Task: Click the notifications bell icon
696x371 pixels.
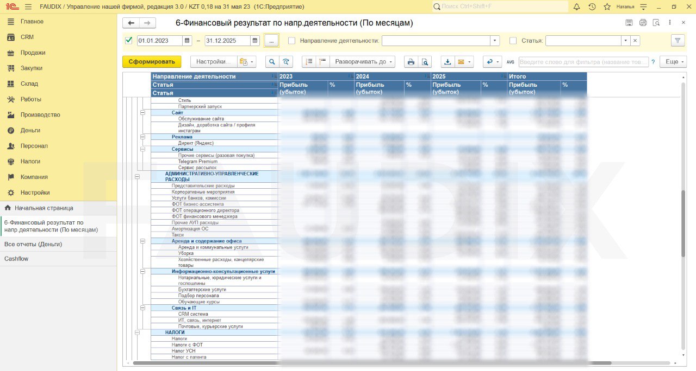Action: 577,7
